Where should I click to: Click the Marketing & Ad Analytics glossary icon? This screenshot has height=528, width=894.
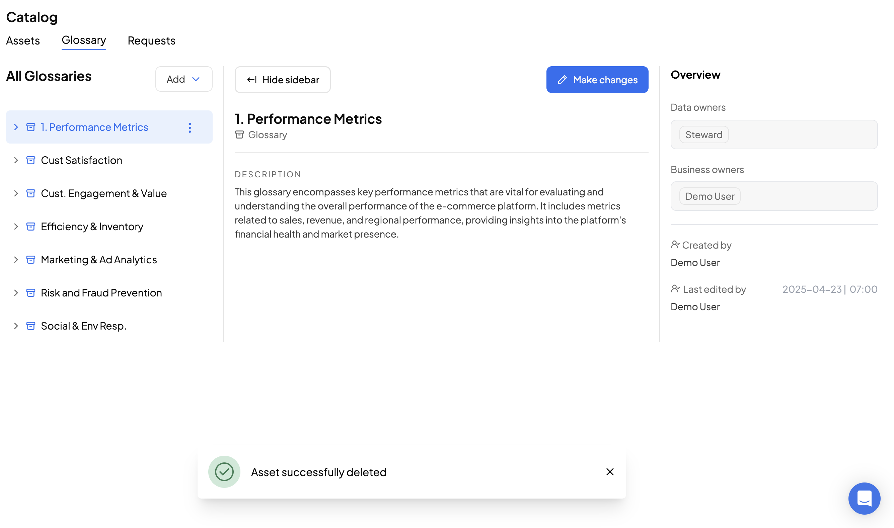click(31, 259)
